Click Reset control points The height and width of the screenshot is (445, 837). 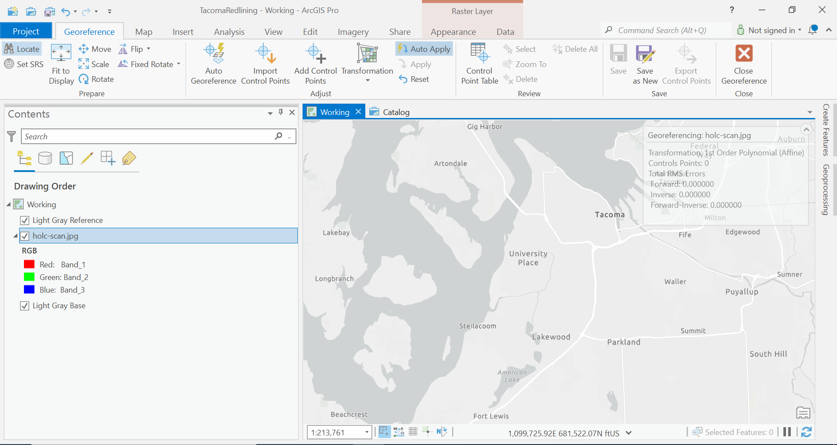(x=414, y=79)
